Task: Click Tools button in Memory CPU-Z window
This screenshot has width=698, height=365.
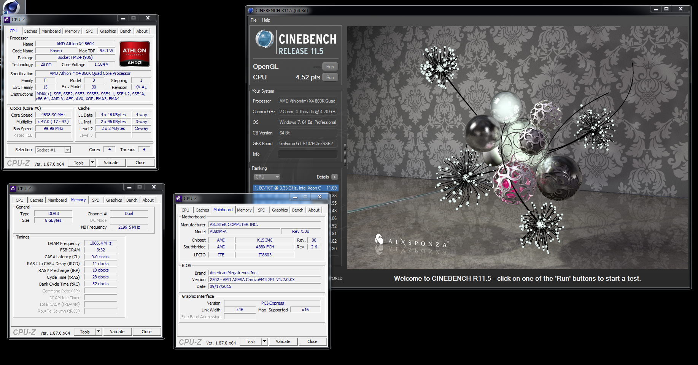Action: pyautogui.click(x=85, y=332)
